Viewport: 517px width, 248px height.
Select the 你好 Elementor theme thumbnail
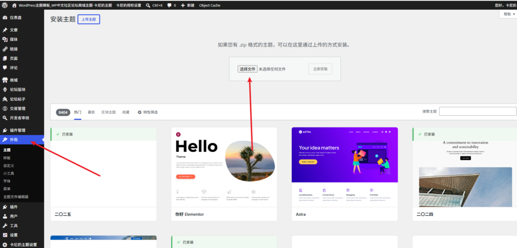coord(224,167)
